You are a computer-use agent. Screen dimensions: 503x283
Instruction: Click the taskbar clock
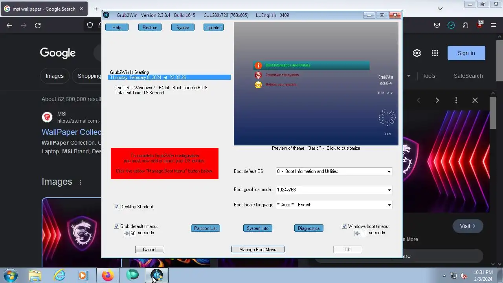(x=483, y=276)
